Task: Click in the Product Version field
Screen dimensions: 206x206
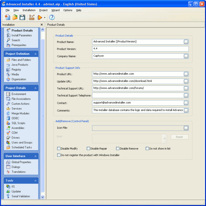Action: tap(140, 49)
